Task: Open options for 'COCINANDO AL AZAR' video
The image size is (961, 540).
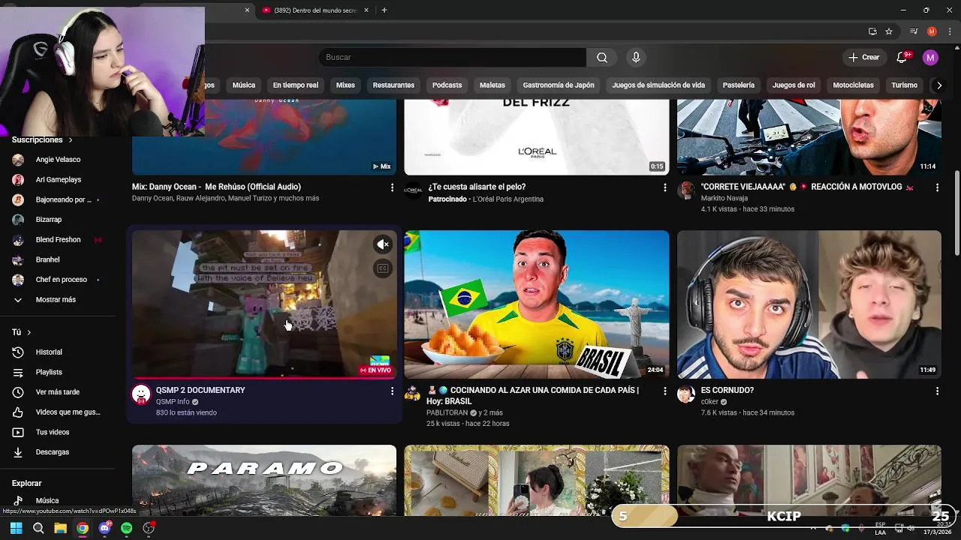Action: pyautogui.click(x=664, y=391)
